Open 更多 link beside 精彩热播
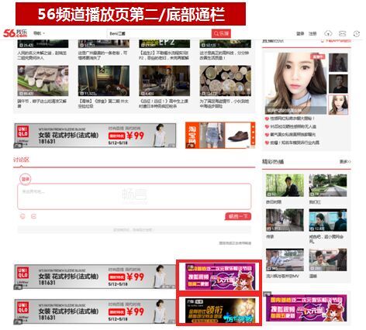The height and width of the screenshot is (330, 366). coord(345,162)
